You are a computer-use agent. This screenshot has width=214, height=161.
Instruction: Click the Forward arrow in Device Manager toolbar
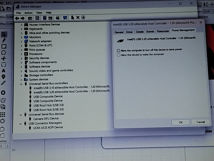22,18
